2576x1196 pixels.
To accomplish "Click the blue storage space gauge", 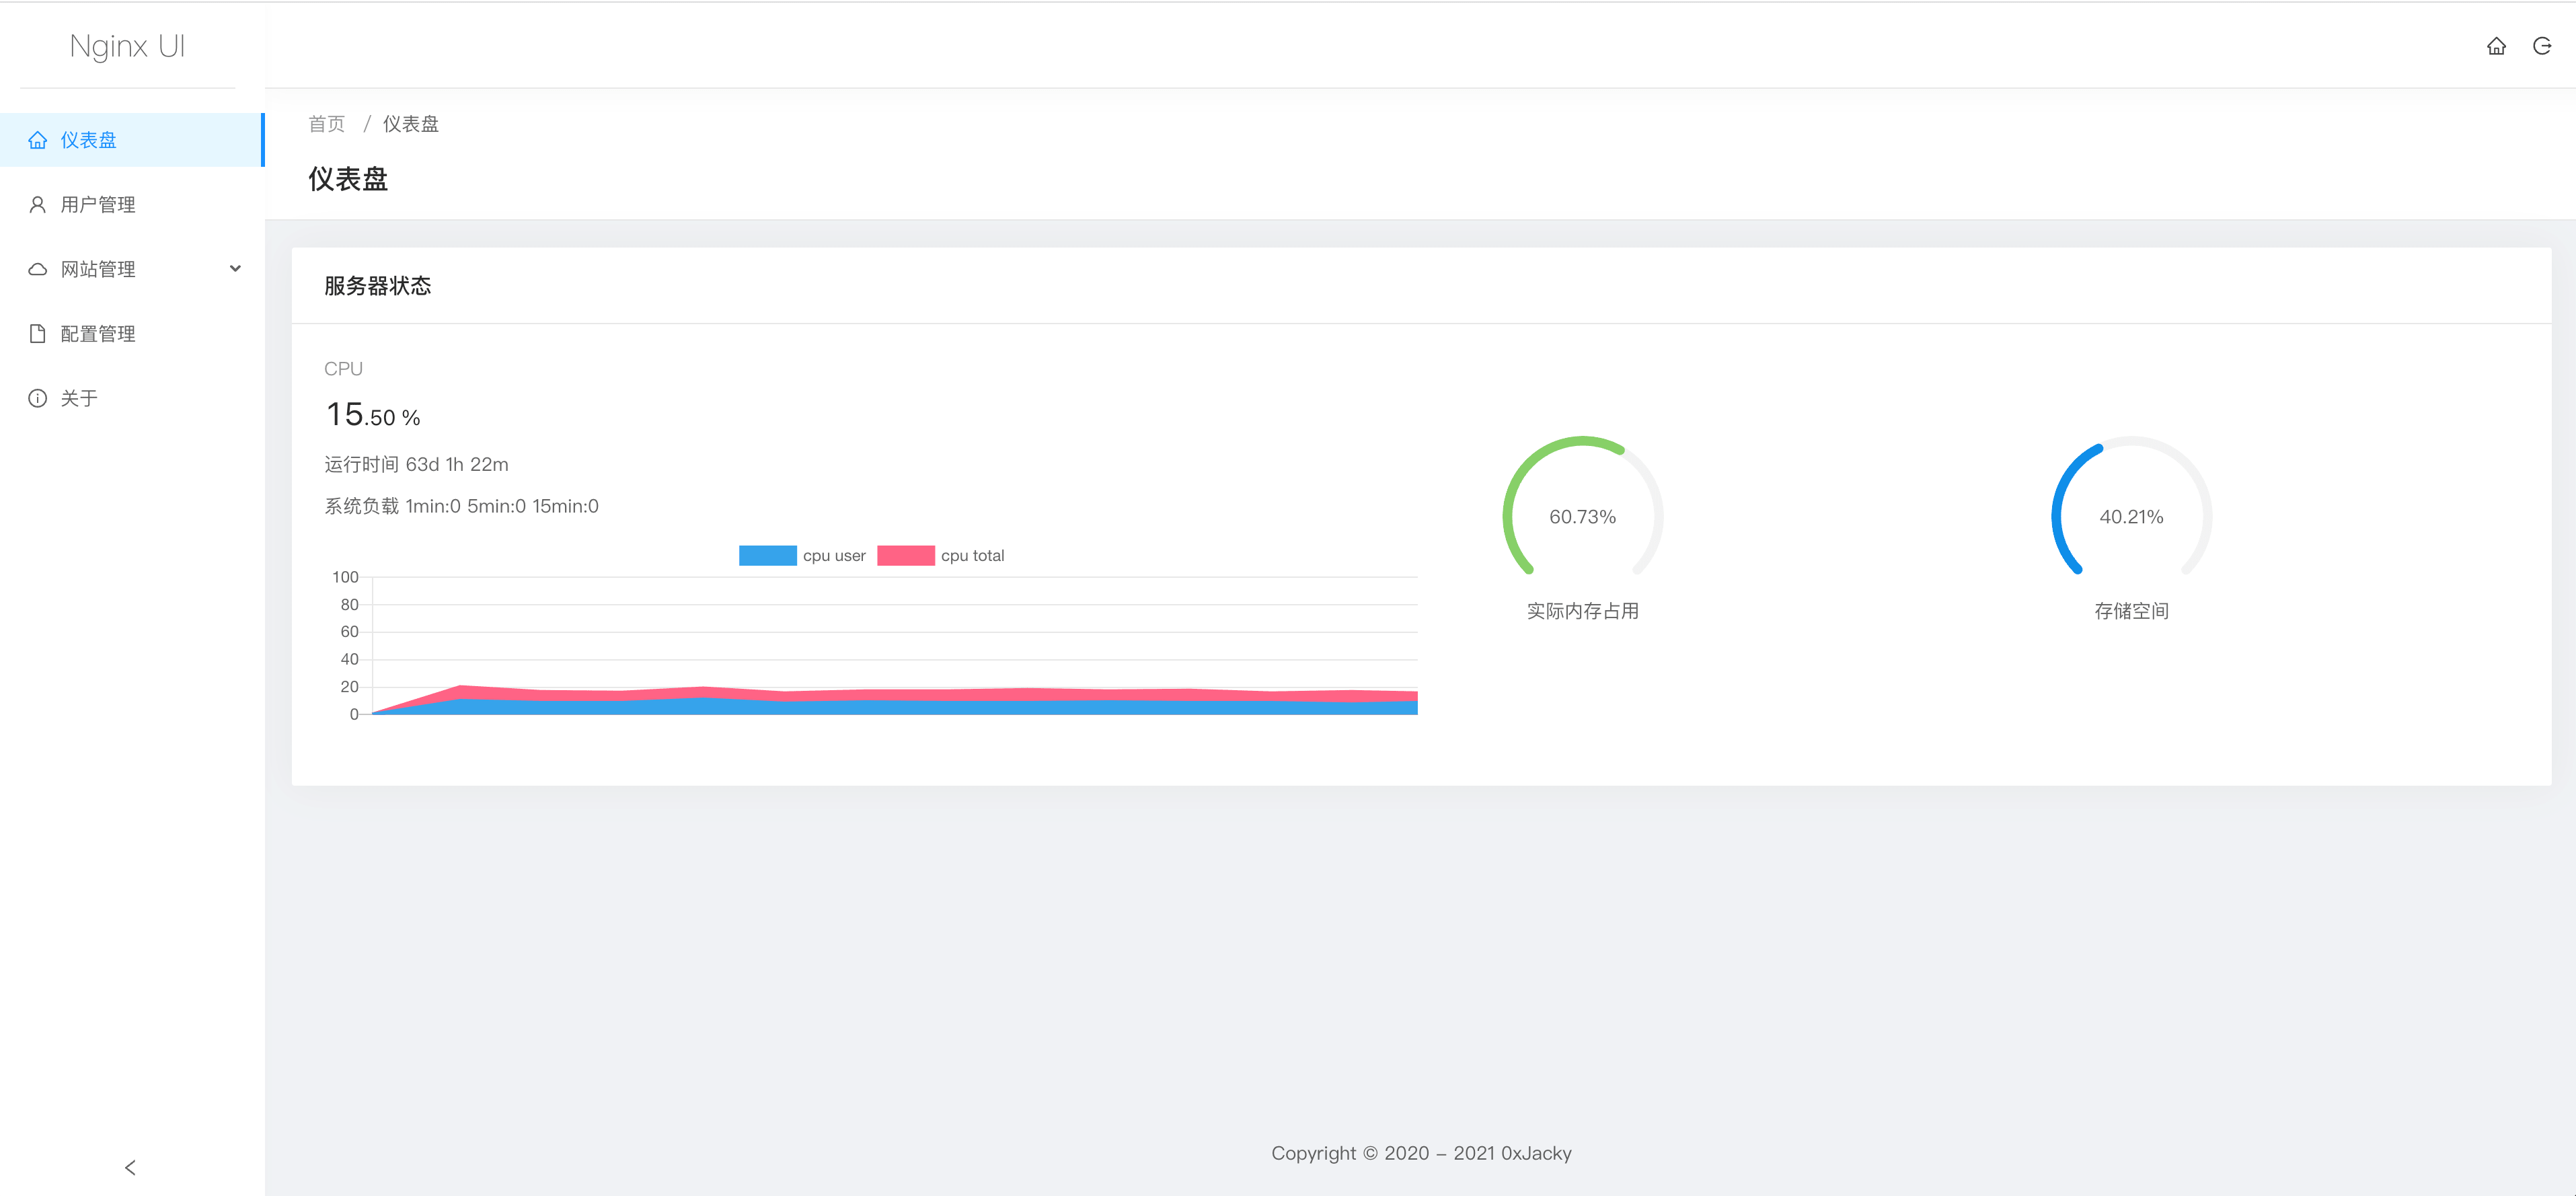I will pyautogui.click(x=2131, y=516).
